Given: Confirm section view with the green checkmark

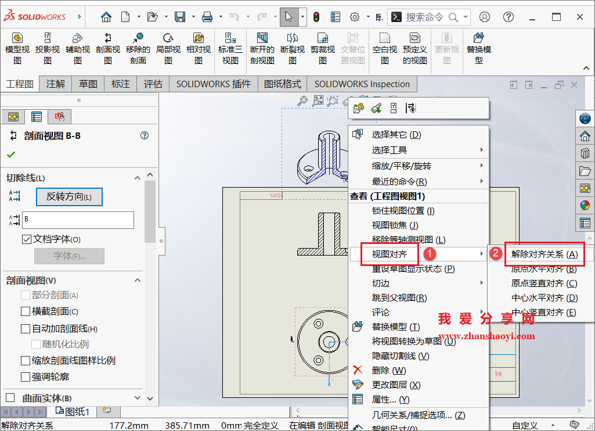Looking at the screenshot, I should tap(12, 153).
